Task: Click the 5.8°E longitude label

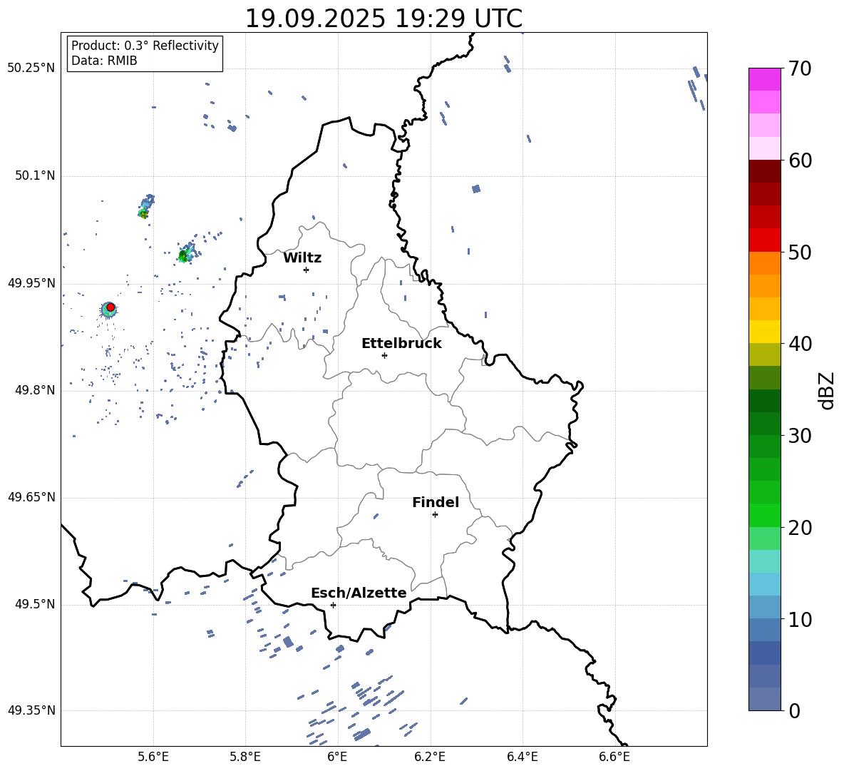Action: click(x=245, y=757)
